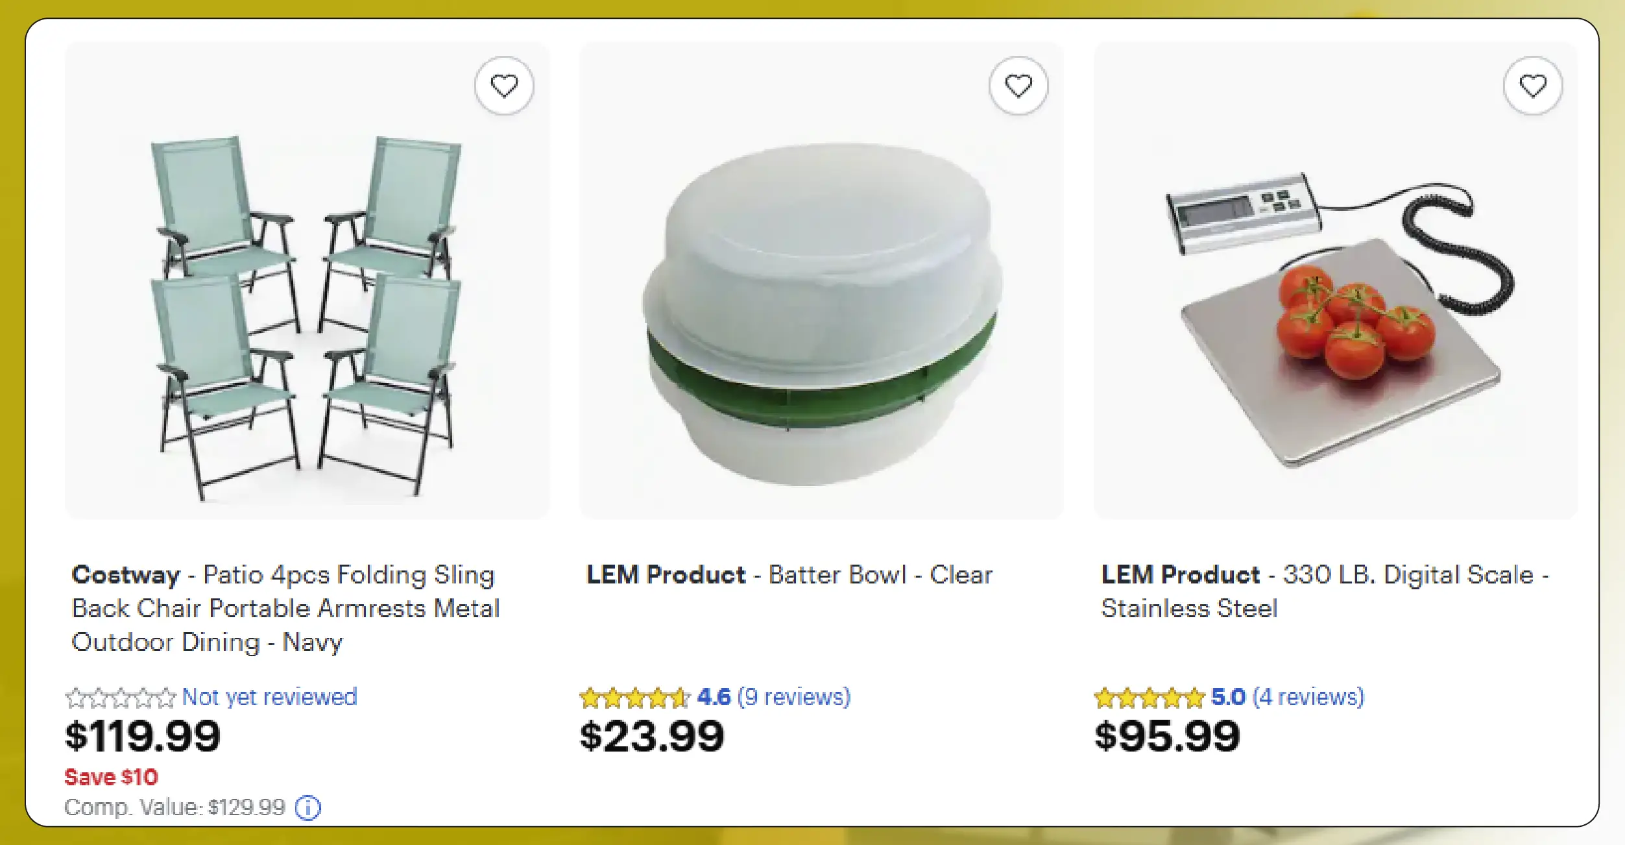The width and height of the screenshot is (1625, 845).
Task: Open the 5.0 (4 reviews) rating link
Action: tap(1288, 697)
